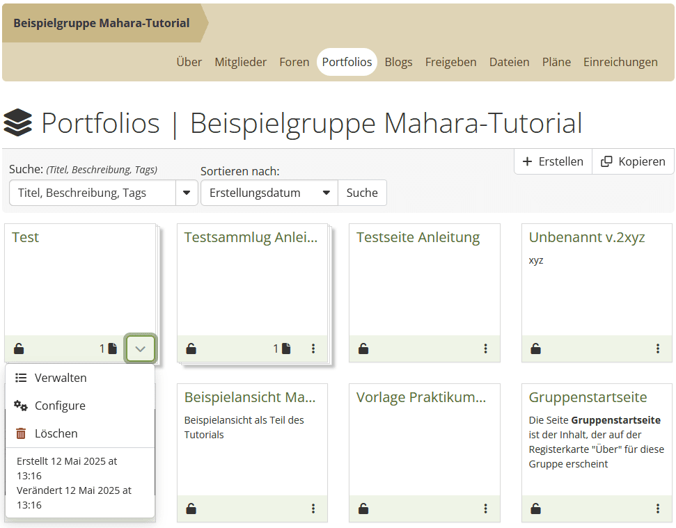Open the Foren group tab
Viewport: 676px width, 528px height.
pos(294,62)
